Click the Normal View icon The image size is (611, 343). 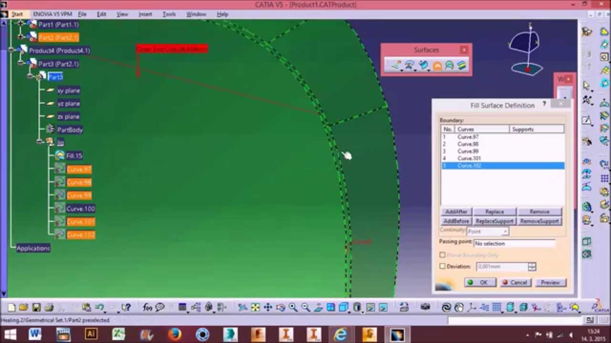click(318, 307)
